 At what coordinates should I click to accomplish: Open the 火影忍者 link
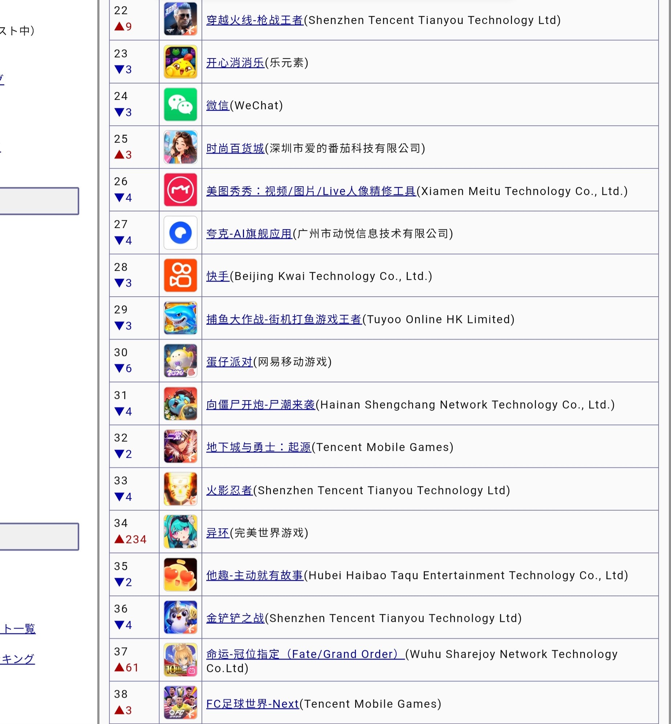pyautogui.click(x=229, y=490)
